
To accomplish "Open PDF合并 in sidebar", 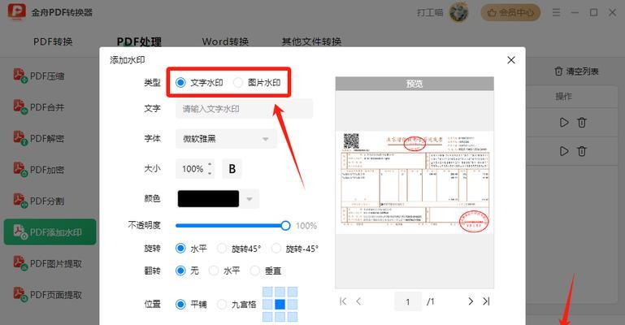I will [39, 106].
